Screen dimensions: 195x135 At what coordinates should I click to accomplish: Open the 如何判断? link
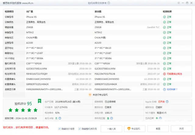tap(172, 90)
